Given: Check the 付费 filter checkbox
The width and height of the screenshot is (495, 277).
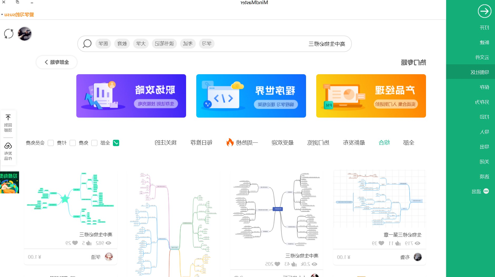Looking at the screenshot, I should tap(73, 143).
